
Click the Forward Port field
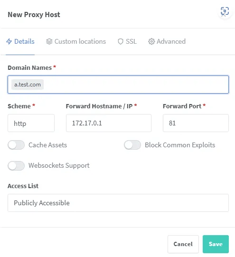(196, 123)
